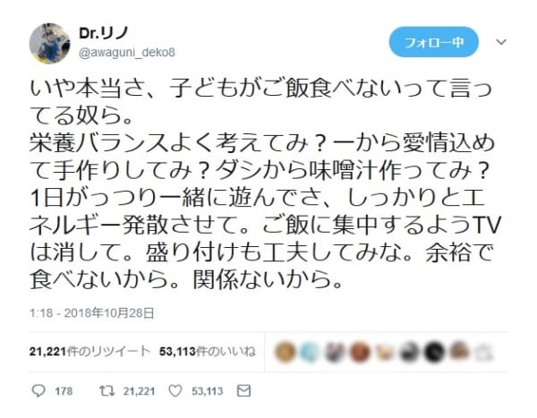Expand the tweet options chevron menu
The image size is (537, 418).
pyautogui.click(x=501, y=42)
